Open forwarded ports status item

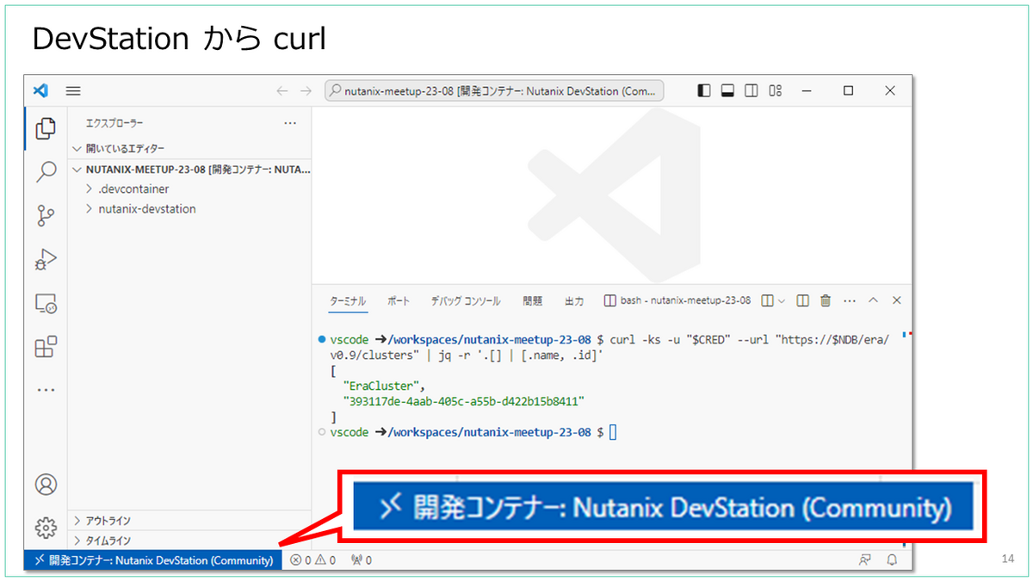pos(362,560)
